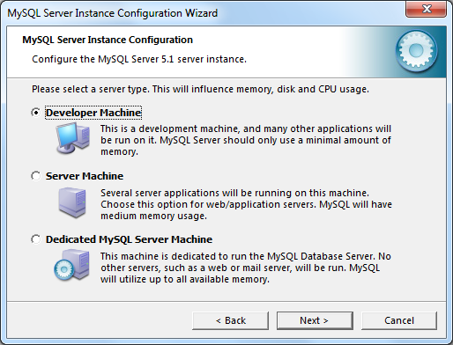Image resolution: width=453 pixels, height=345 pixels.
Task: Click the Developer Machine monitor and tower icon
Action: 73,138
